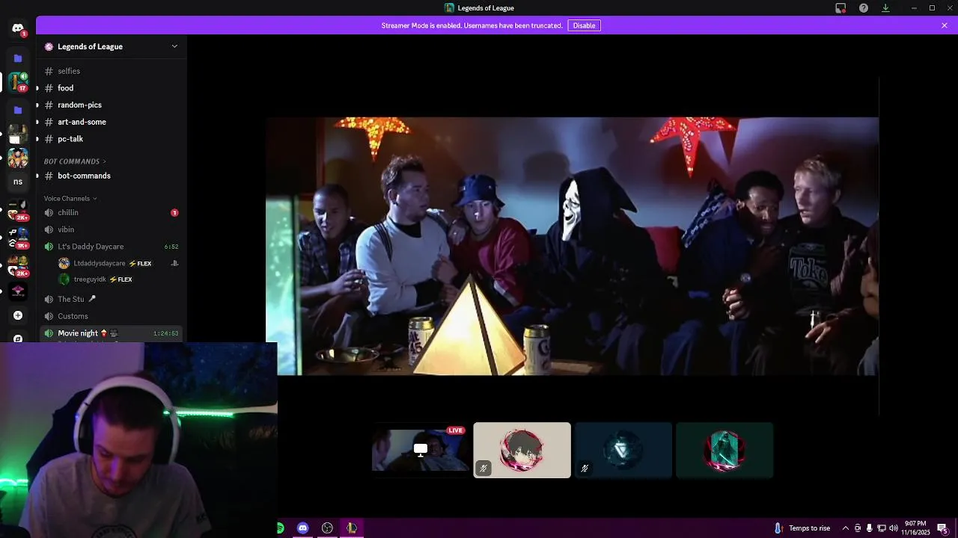Click the streamer webcam overlay
958x538 pixels.
138,440
